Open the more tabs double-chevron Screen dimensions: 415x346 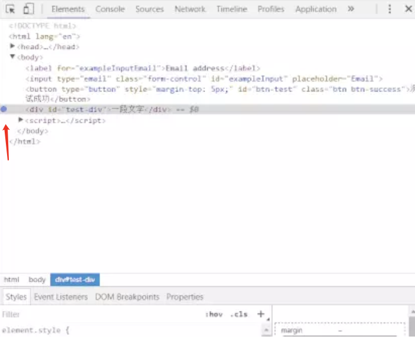point(351,9)
